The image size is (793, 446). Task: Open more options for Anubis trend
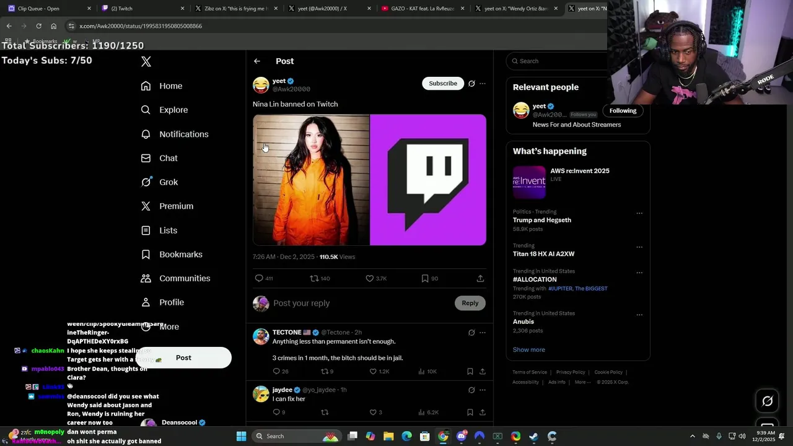(639, 315)
